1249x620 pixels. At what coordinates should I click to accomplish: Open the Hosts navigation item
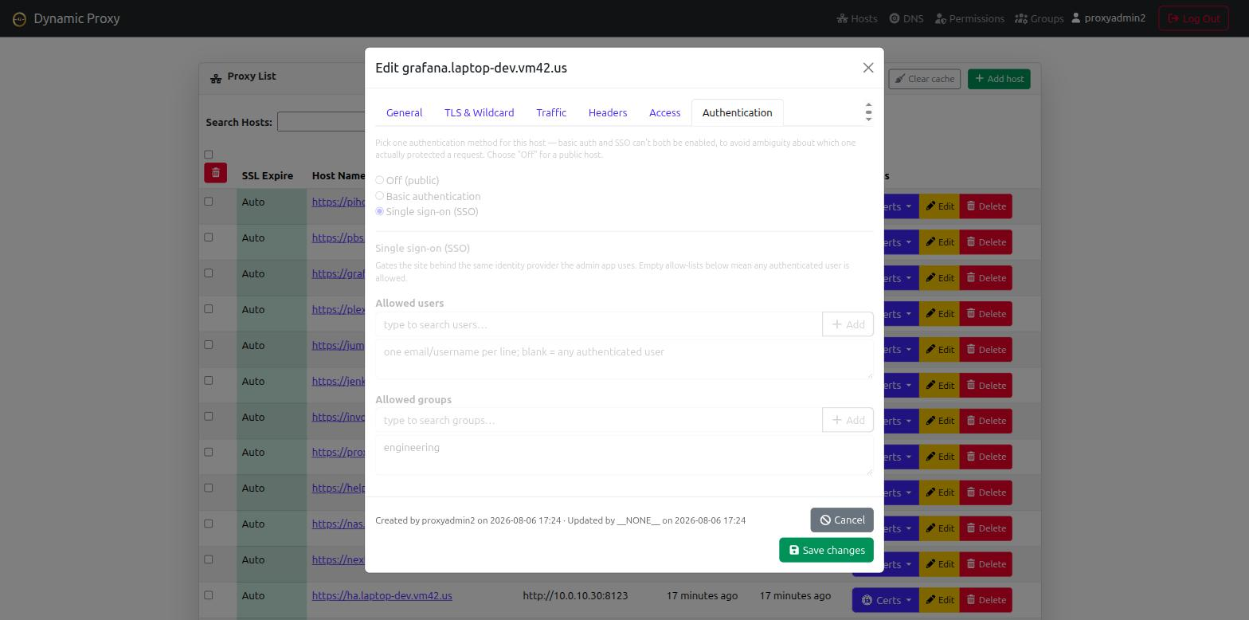click(x=857, y=18)
